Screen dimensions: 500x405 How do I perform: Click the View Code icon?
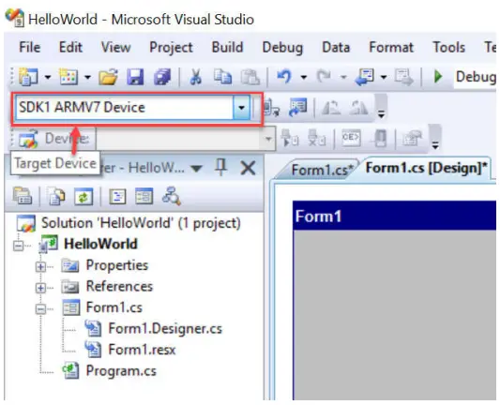(x=117, y=196)
